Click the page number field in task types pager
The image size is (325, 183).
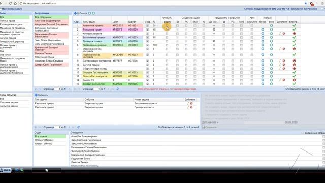[97, 89]
